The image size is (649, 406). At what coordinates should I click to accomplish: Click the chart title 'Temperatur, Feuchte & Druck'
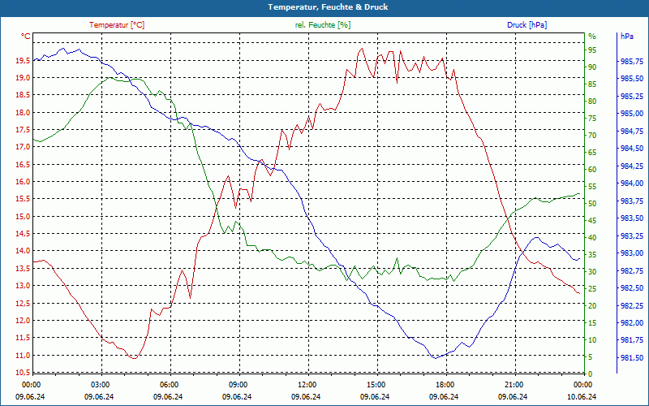pyautogui.click(x=328, y=7)
